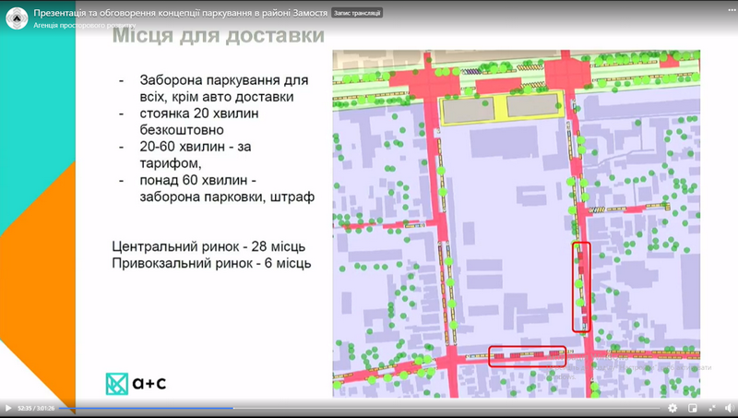Click the yellow highlighted block on the map
738x418 pixels.
(x=500, y=109)
